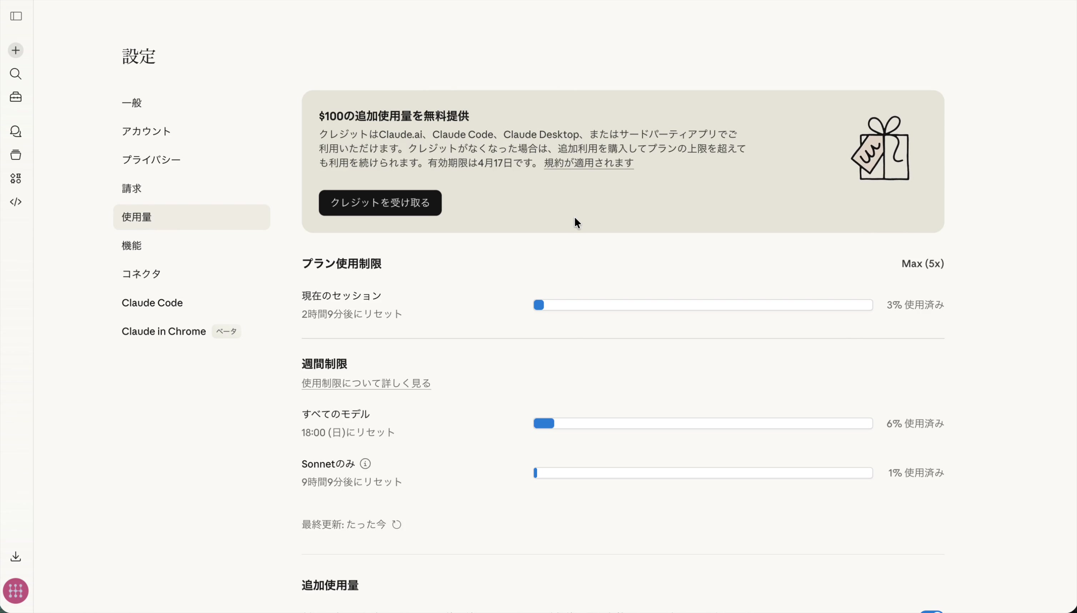
Task: Toggle the navigation sidebar panel
Action: pyautogui.click(x=16, y=16)
